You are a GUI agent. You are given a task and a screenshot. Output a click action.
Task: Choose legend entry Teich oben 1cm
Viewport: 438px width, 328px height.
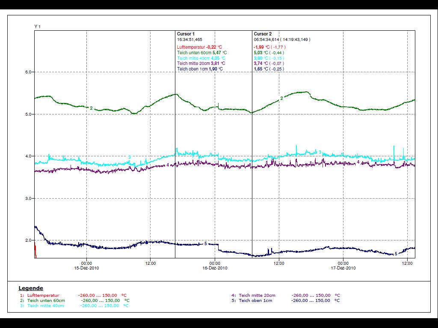point(255,300)
